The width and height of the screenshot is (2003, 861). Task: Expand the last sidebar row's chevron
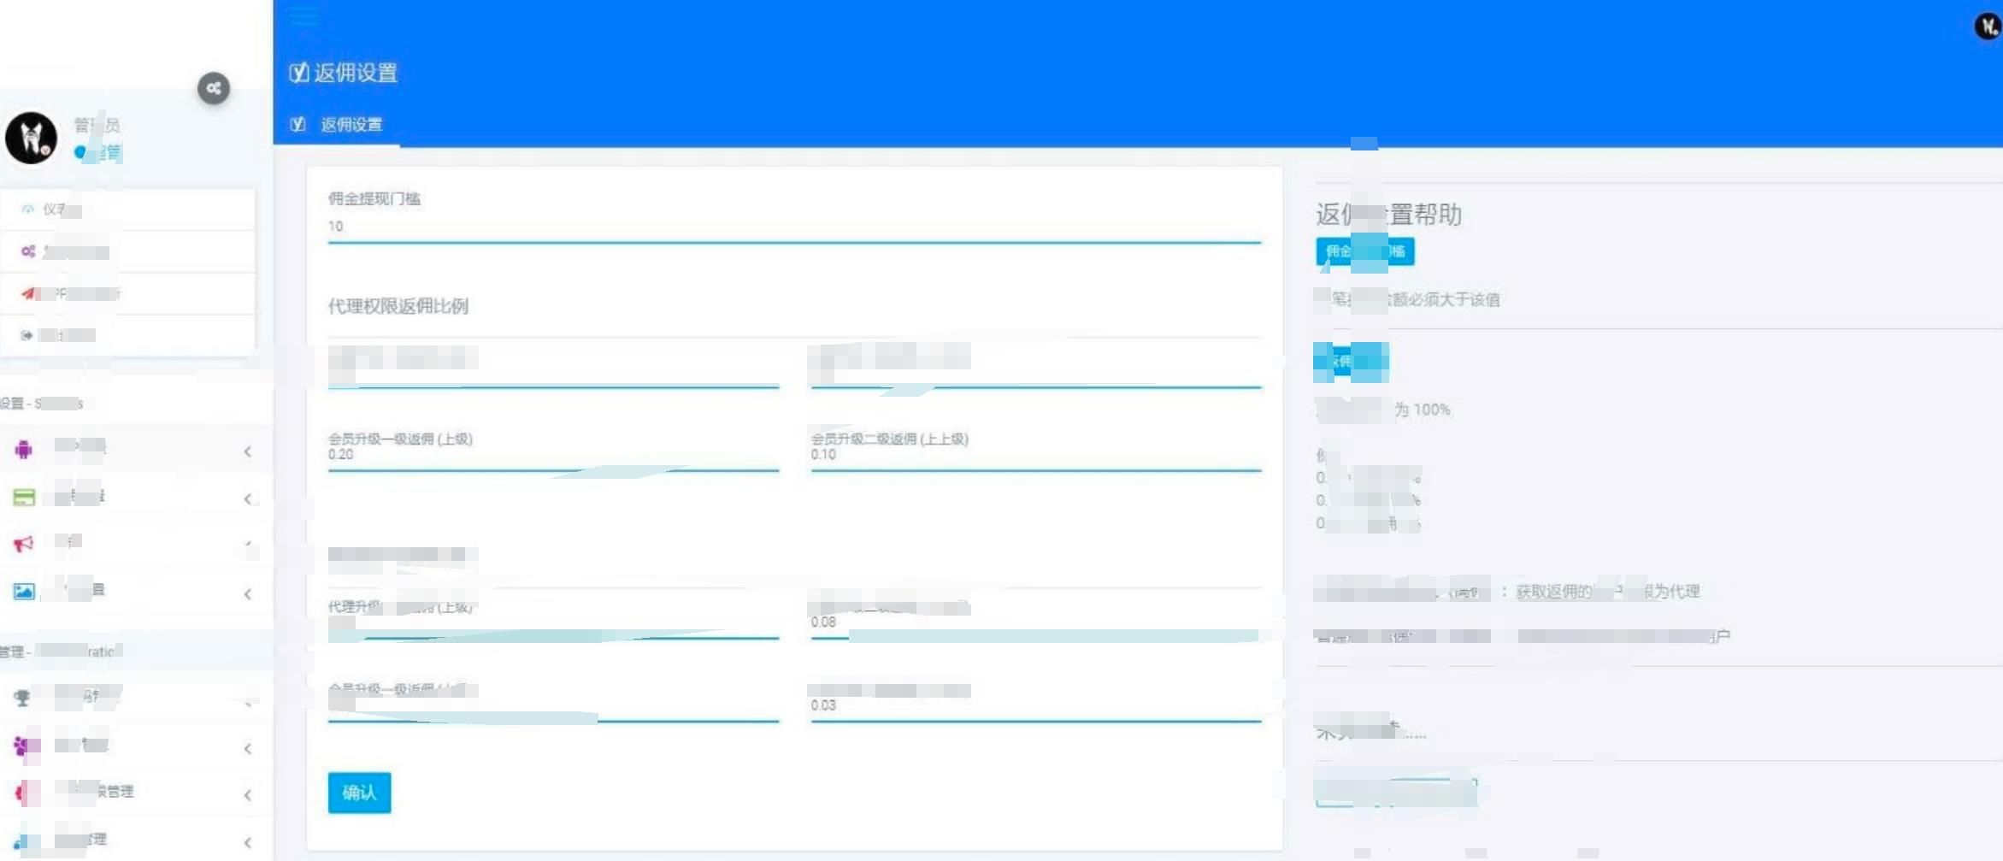click(x=248, y=843)
